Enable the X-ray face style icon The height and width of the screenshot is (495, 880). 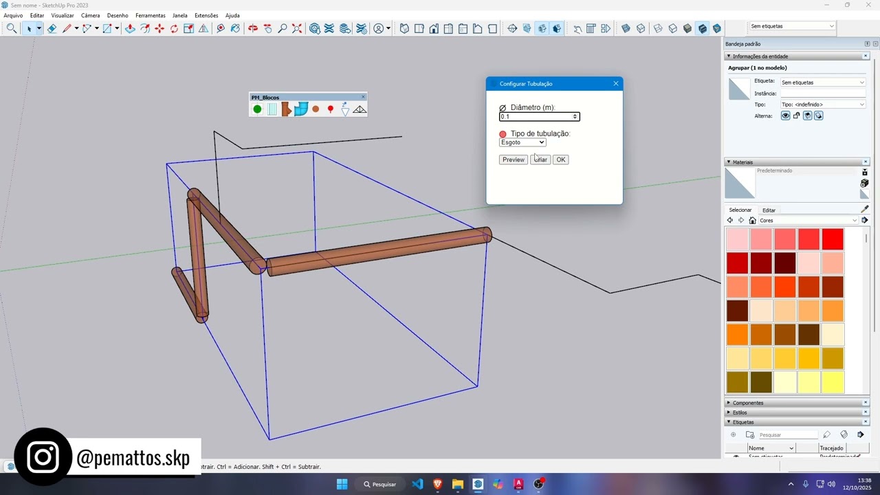(x=626, y=28)
